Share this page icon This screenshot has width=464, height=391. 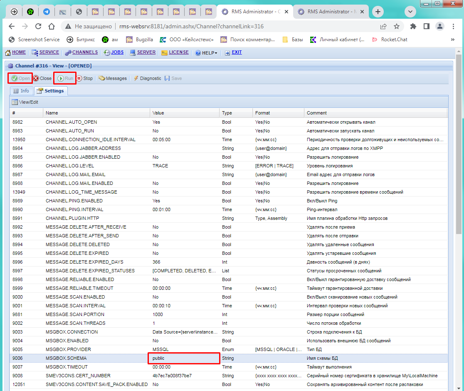[383, 26]
